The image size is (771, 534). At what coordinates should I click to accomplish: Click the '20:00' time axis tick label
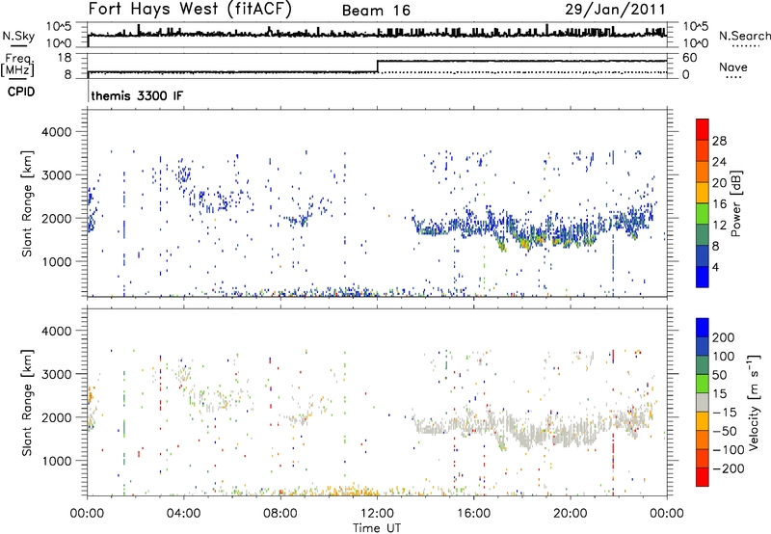tap(570, 514)
